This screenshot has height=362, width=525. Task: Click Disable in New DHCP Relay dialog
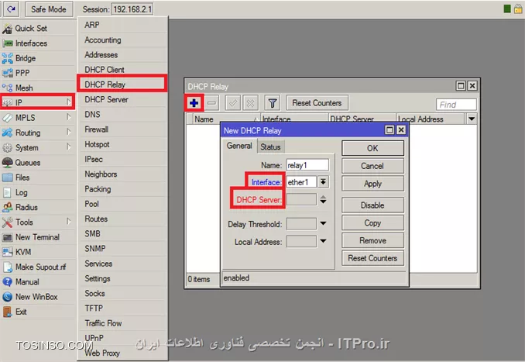372,205
